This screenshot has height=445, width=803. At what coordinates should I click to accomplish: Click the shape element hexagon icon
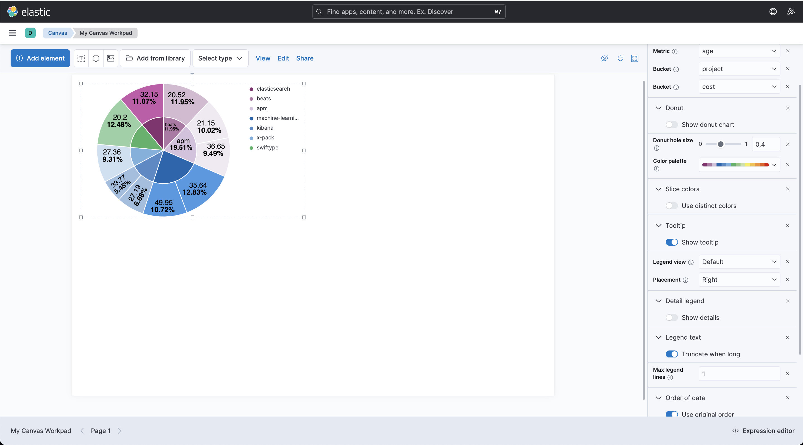click(x=96, y=58)
